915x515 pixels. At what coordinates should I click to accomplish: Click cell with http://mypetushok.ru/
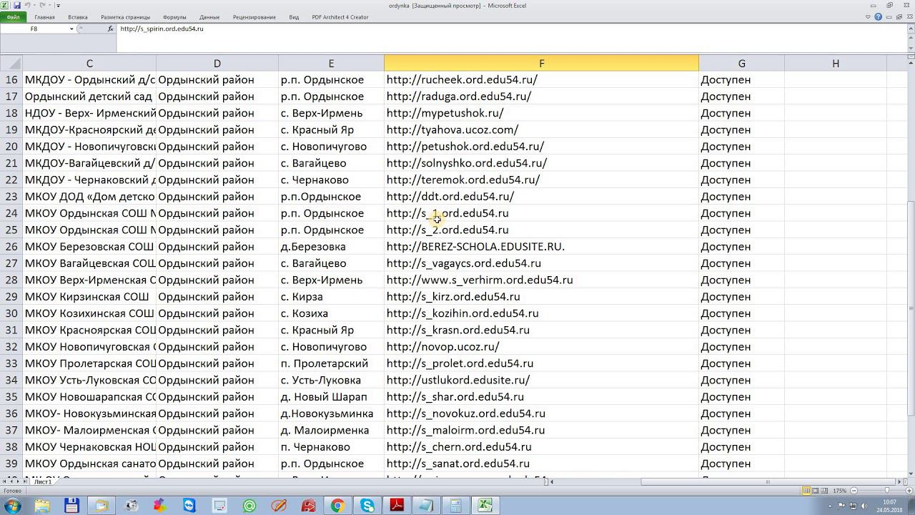[541, 113]
